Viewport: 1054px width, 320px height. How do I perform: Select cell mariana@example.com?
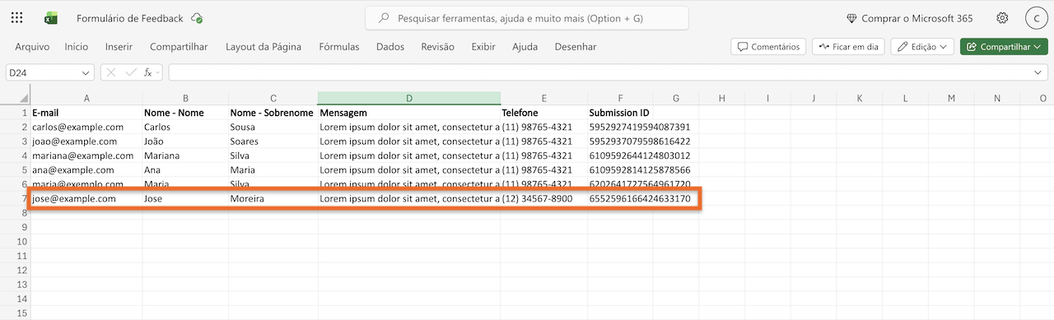tap(86, 155)
